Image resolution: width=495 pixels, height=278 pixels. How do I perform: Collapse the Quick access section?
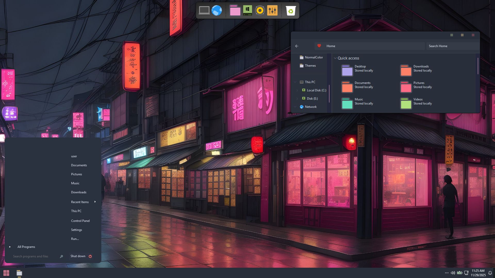335,58
